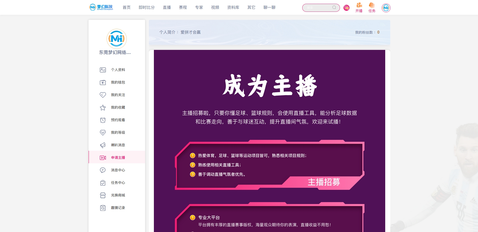Open the 直播 navigation tab
Image resolution: width=478 pixels, height=232 pixels.
167,8
